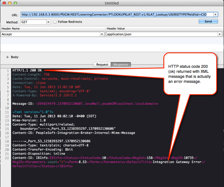Click the Content-Length: 736 line
Viewport: 224px width, 187px height.
(x=31, y=74)
